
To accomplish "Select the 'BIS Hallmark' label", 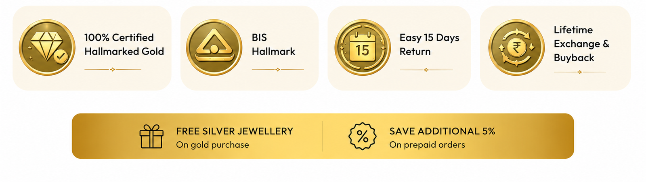I will point(273,44).
